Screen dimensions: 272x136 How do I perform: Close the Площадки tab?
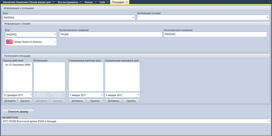127,2
